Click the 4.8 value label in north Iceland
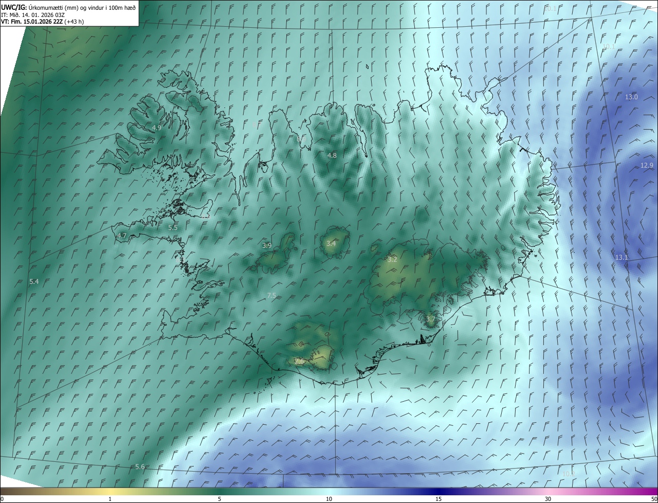Screen dimensions: 658x503 [332, 155]
